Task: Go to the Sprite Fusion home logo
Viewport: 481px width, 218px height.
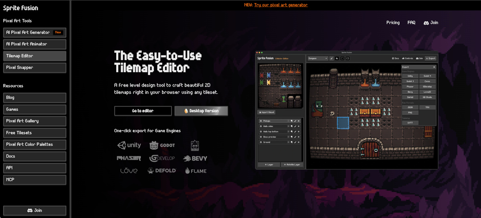Action: pos(20,8)
